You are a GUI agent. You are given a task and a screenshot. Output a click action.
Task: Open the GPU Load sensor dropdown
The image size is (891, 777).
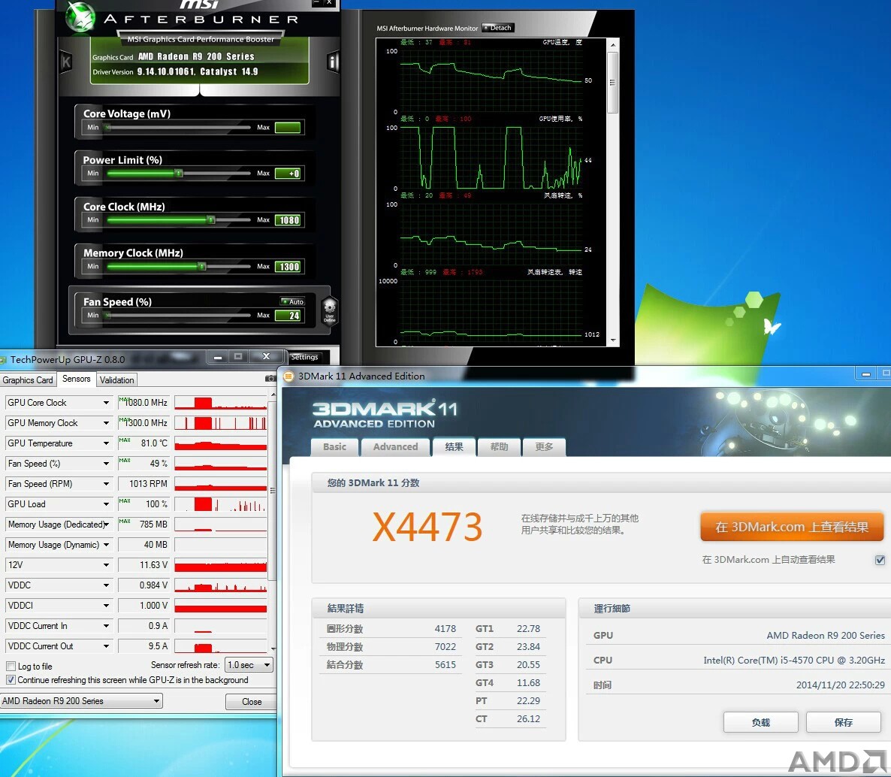[106, 504]
